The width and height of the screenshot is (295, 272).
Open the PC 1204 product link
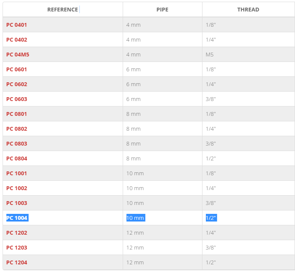(x=17, y=263)
